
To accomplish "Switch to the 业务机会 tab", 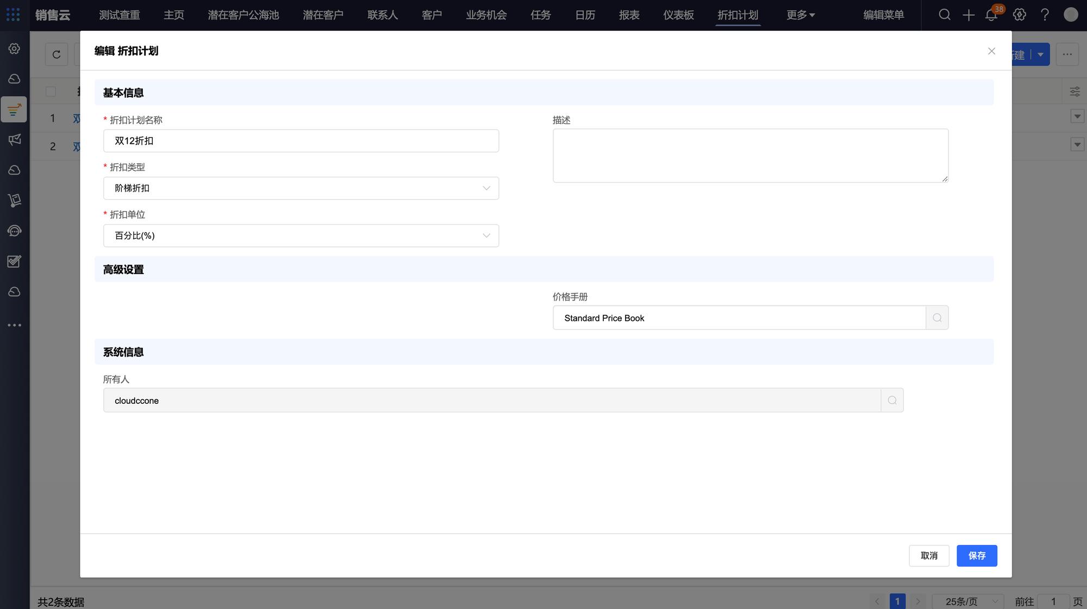I will coord(486,15).
